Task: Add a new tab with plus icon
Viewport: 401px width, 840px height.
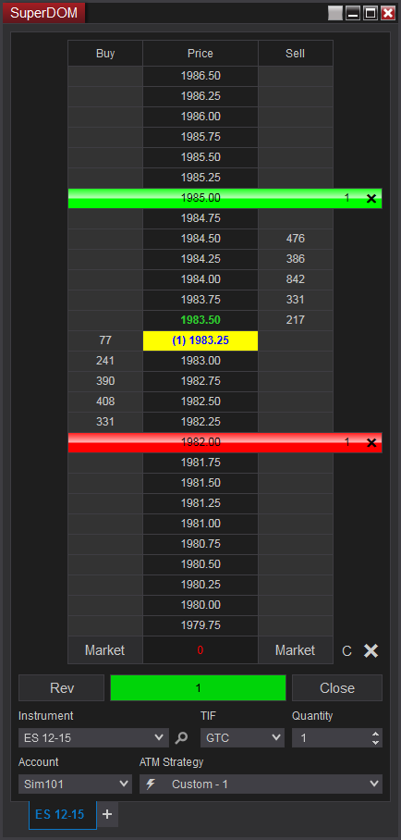Action: [107, 814]
